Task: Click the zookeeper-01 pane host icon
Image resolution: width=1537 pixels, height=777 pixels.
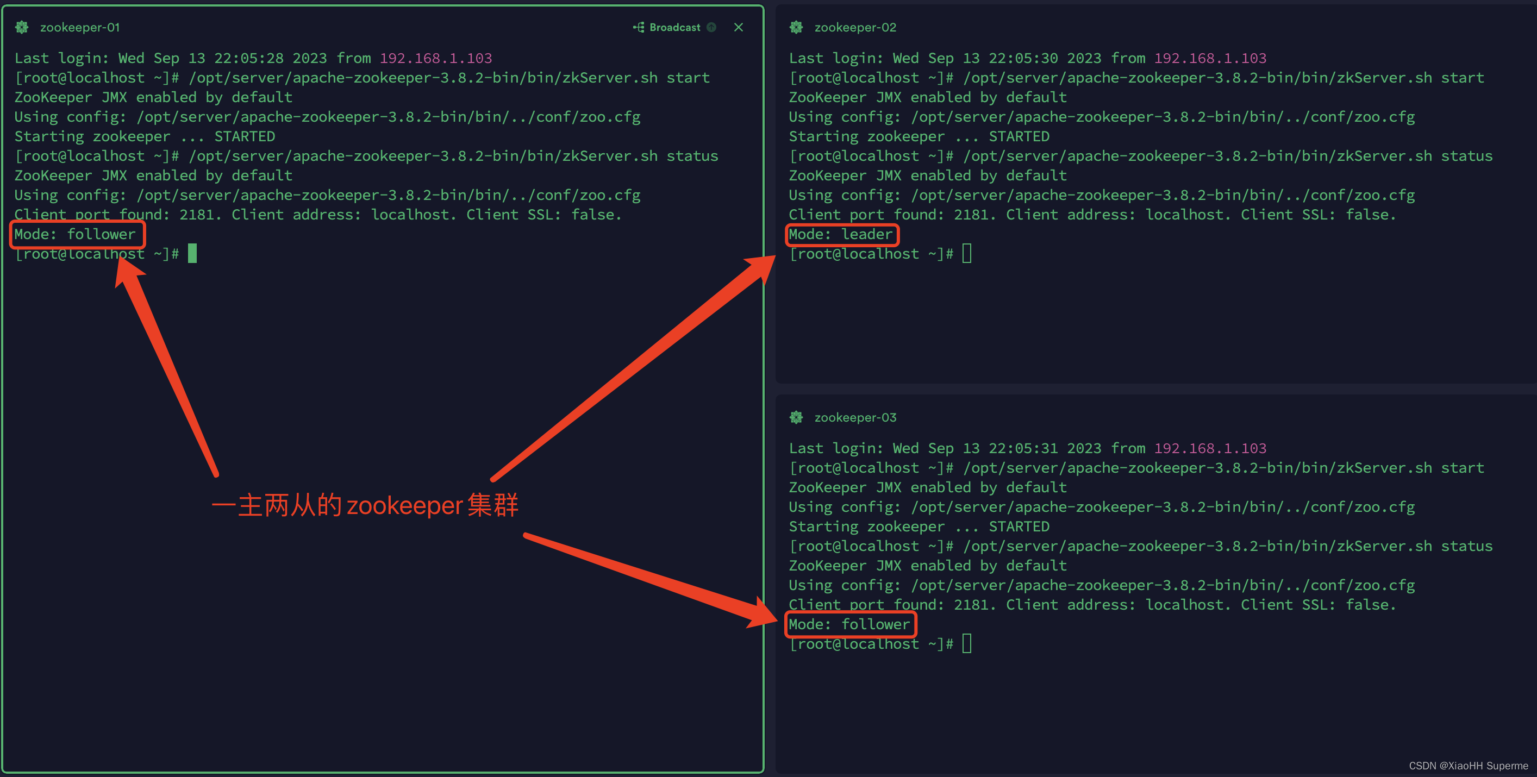Action: coord(22,27)
